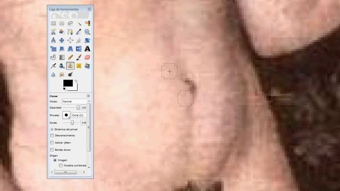This screenshot has height=191, width=340.
Task: Open the Modo dropdown set to Normal
Action: click(75, 101)
